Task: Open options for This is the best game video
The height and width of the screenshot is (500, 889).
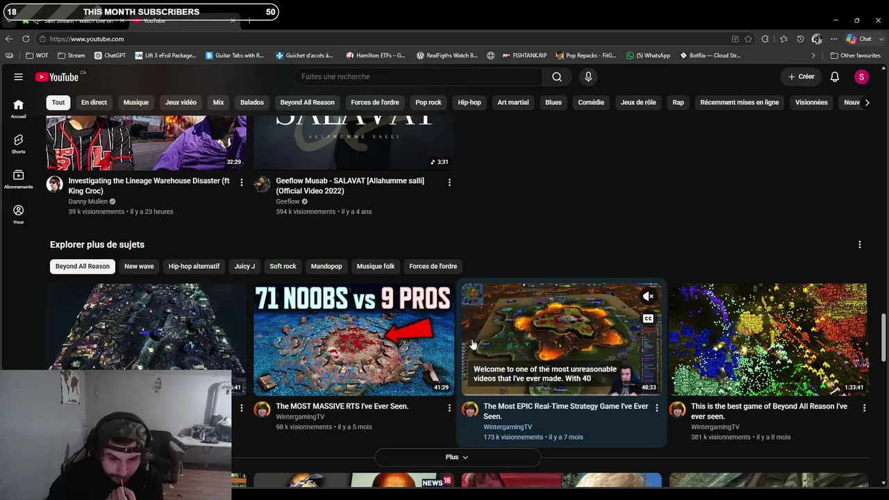Action: click(864, 408)
